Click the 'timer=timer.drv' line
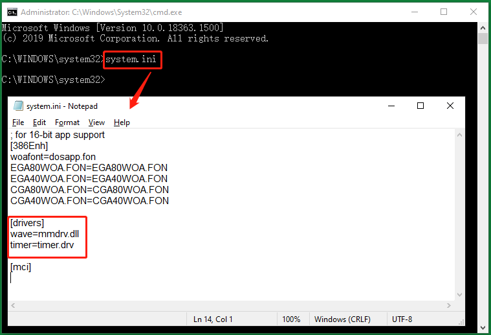This screenshot has width=491, height=335. pyautogui.click(x=42, y=245)
